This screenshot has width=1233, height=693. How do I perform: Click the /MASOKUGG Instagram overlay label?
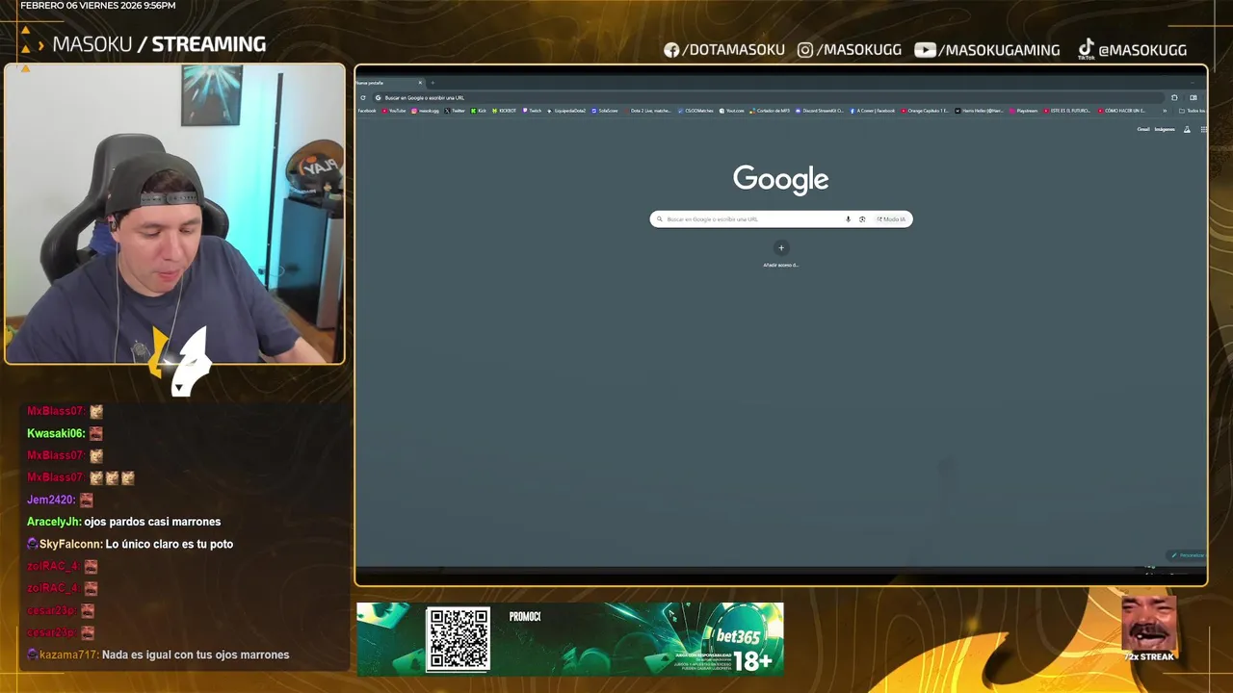[850, 50]
